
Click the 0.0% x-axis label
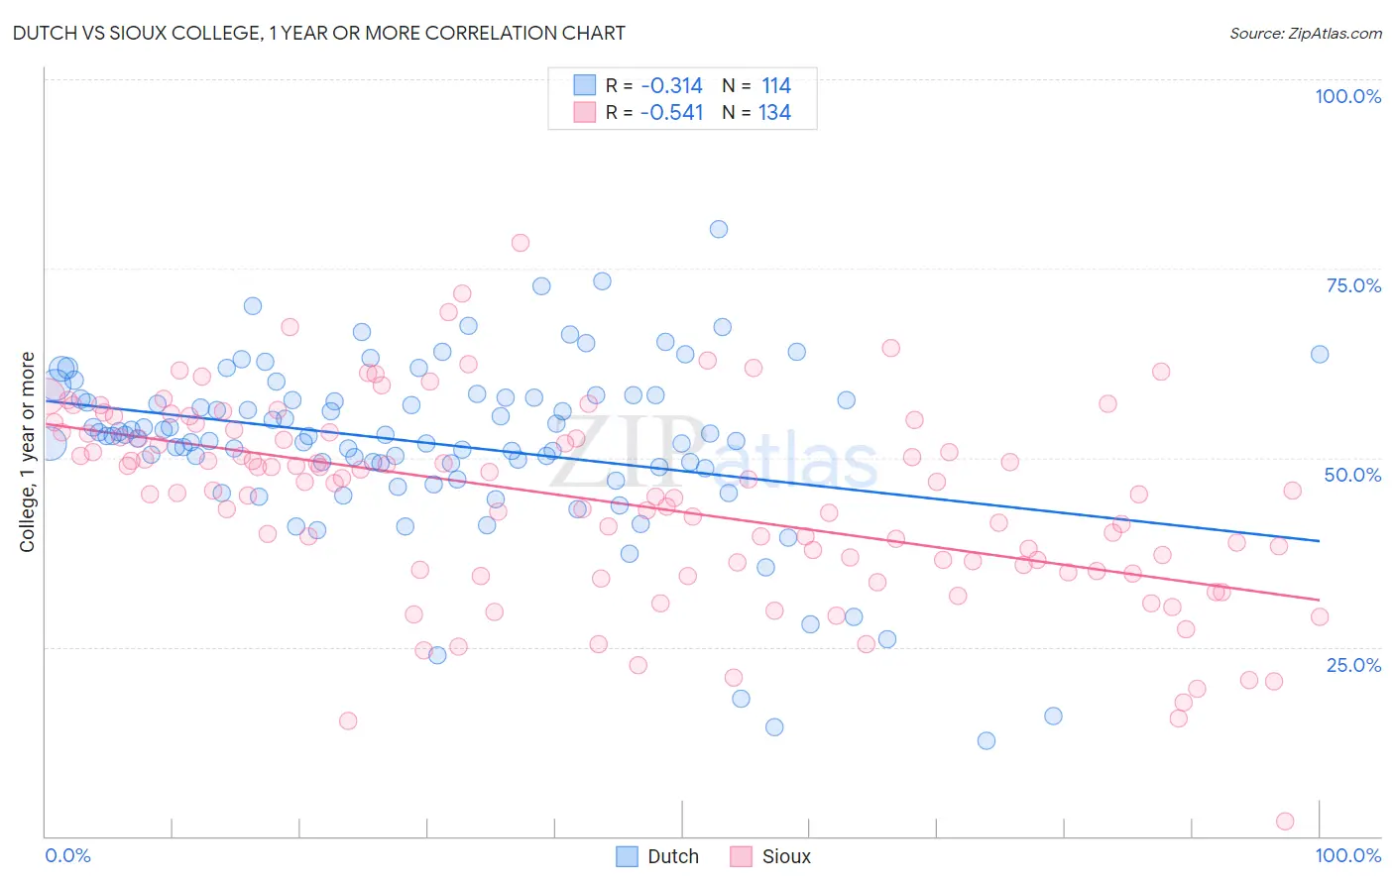(x=67, y=855)
